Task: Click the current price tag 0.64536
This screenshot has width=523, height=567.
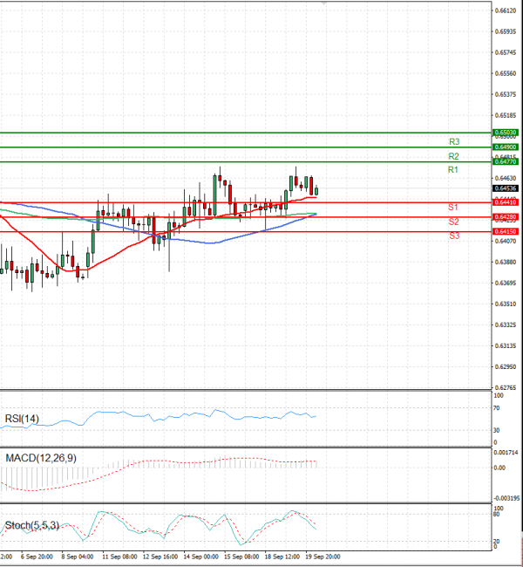Action: pyautogui.click(x=506, y=188)
